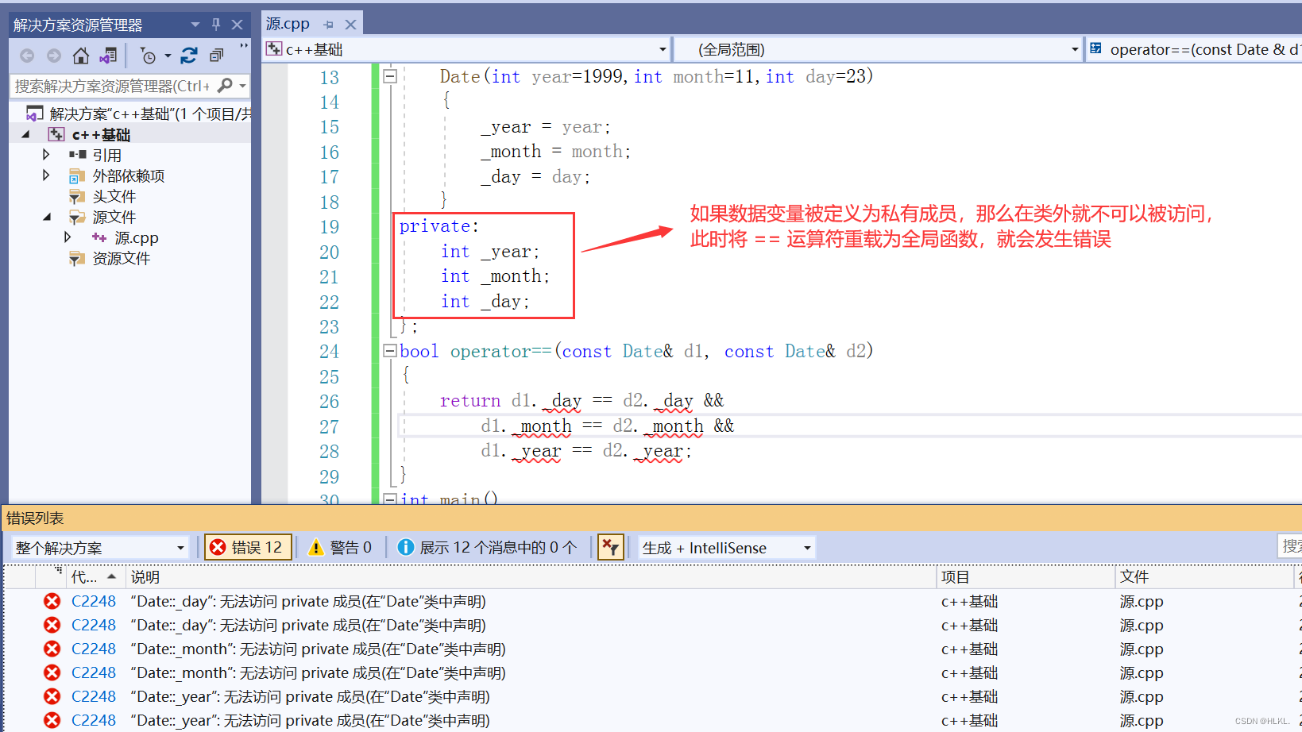Pin the Solution Explorer panel

click(214, 24)
